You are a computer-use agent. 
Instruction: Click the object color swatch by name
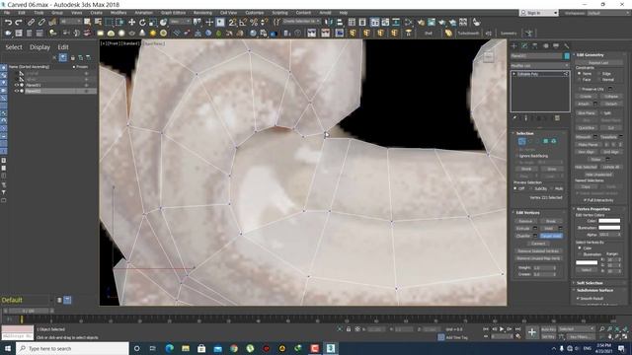pyautogui.click(x=567, y=56)
